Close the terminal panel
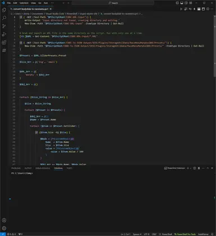This screenshot has width=216, height=236. 212,168
